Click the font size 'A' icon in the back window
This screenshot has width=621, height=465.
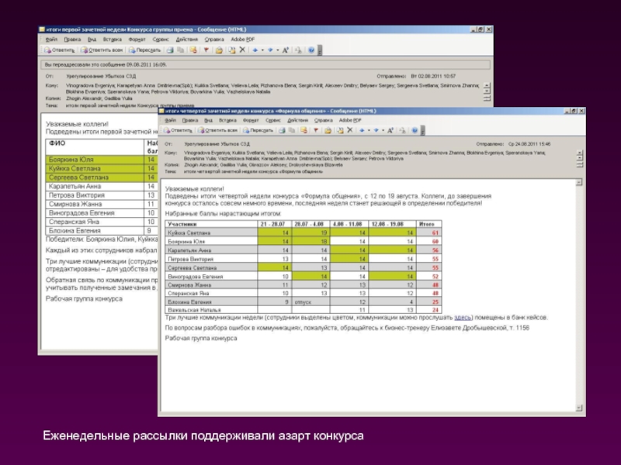tap(285, 50)
